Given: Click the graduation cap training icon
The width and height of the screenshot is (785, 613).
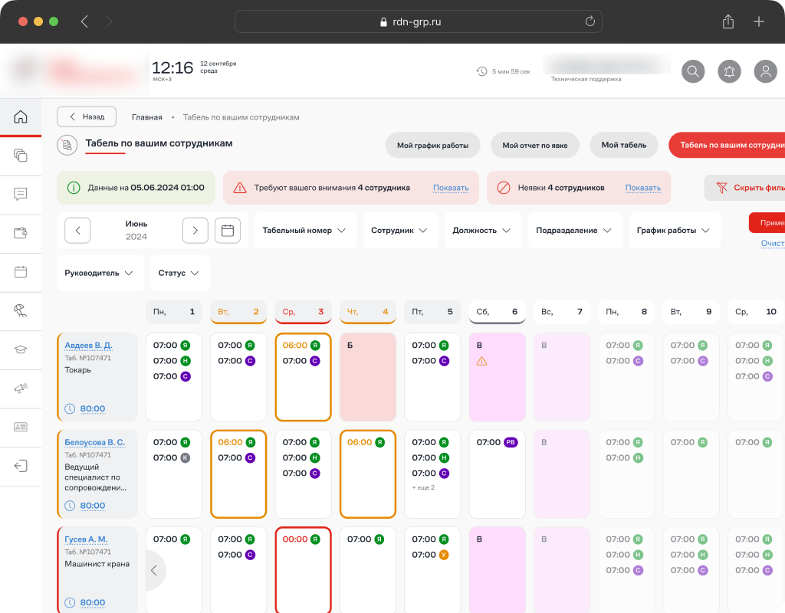Looking at the screenshot, I should point(21,349).
